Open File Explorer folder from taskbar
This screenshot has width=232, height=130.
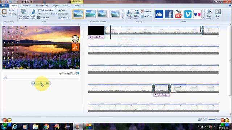coord(36,126)
